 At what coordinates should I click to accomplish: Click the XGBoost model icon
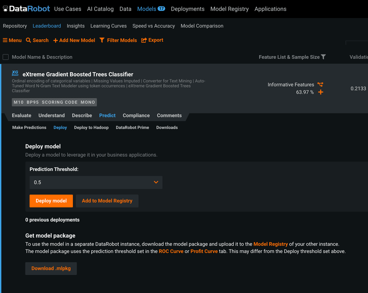(15, 73)
